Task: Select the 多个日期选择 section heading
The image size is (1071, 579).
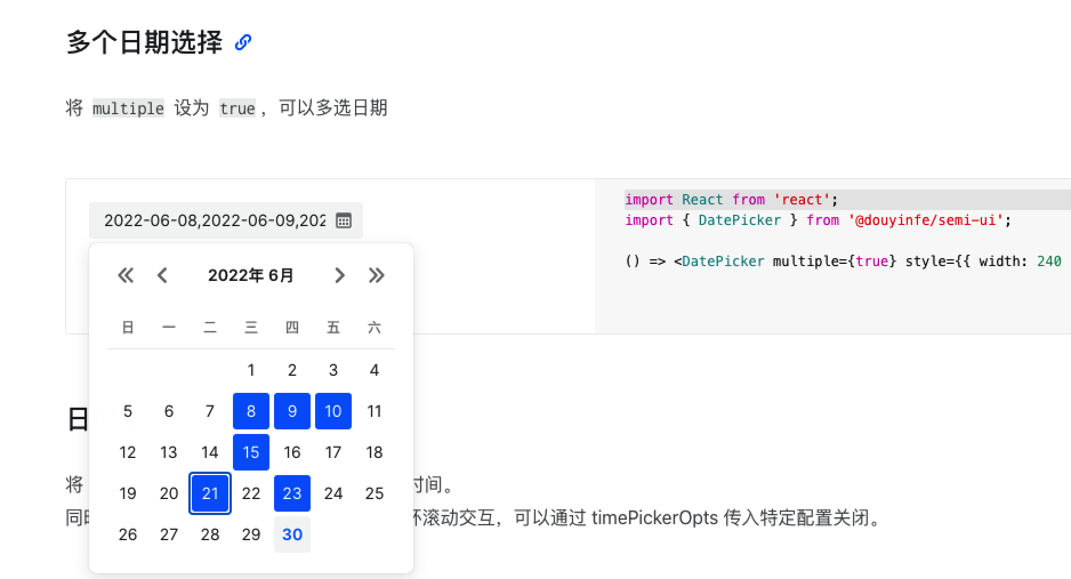Action: tap(144, 41)
